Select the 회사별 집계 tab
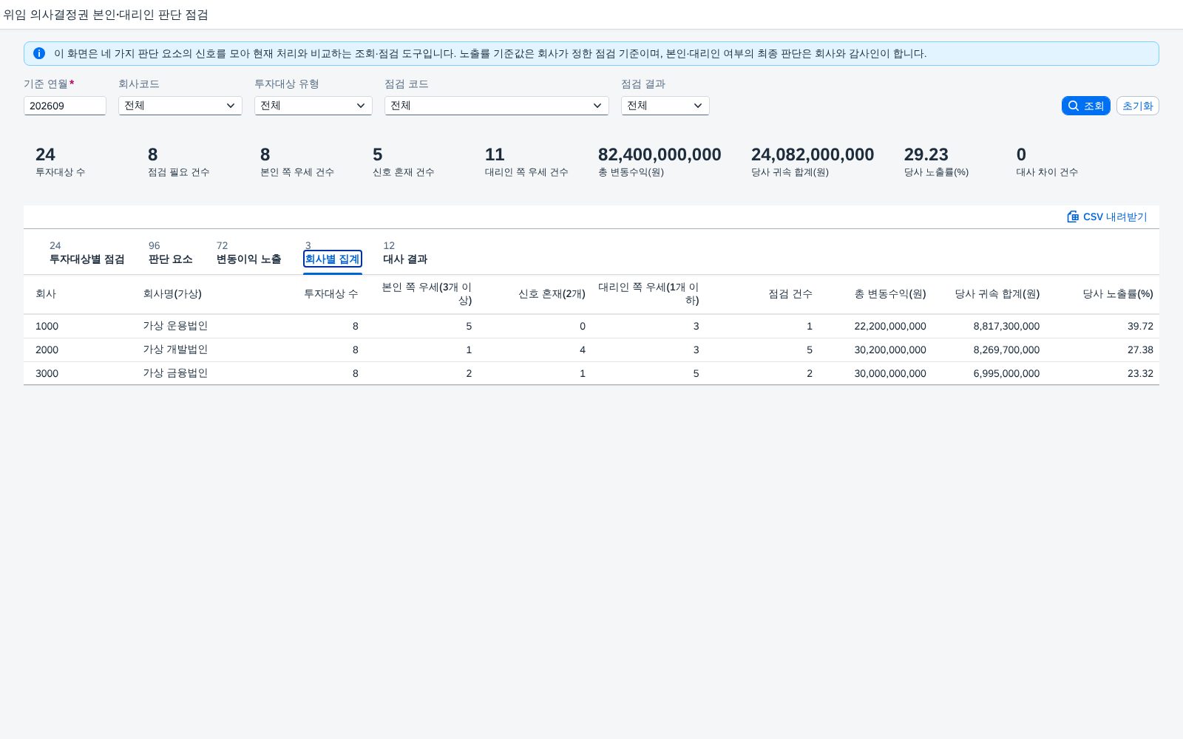The image size is (1183, 739). point(333,259)
